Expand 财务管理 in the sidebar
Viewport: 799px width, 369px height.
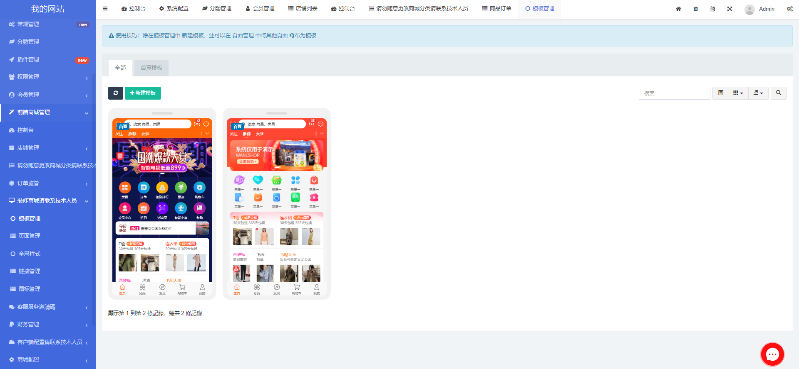click(48, 324)
